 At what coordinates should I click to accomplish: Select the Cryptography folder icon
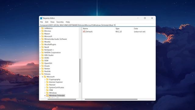tap(48, 79)
